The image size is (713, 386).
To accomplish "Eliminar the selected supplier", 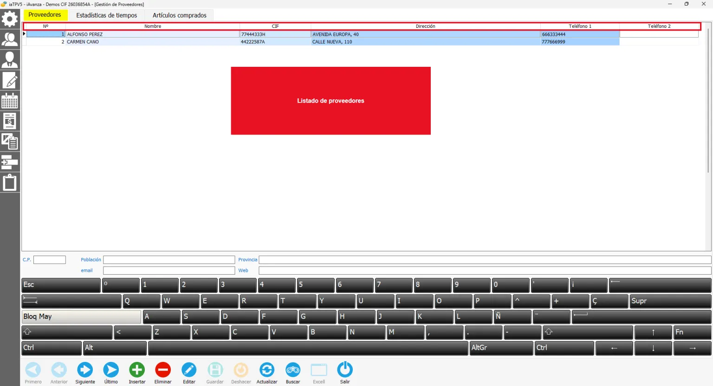I will 163,373.
